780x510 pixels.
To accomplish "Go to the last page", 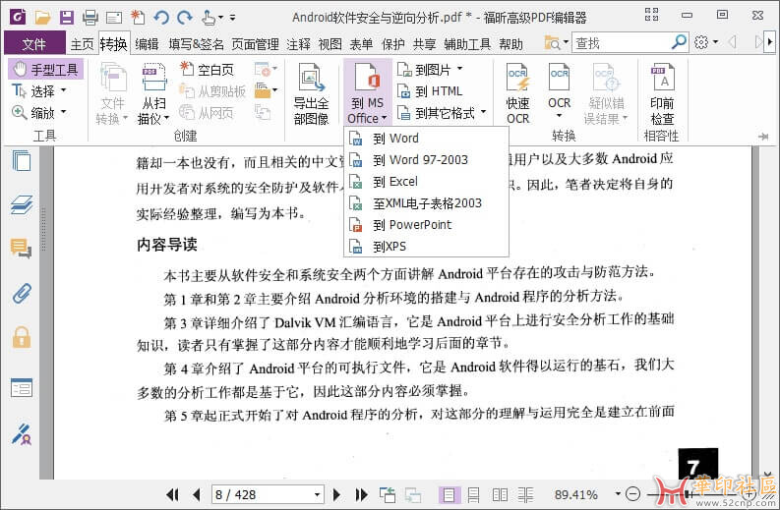I will (x=362, y=494).
